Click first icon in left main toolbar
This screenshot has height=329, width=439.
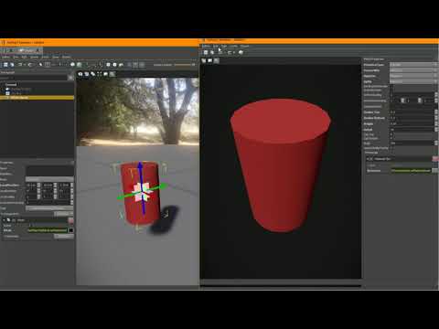[5, 65]
